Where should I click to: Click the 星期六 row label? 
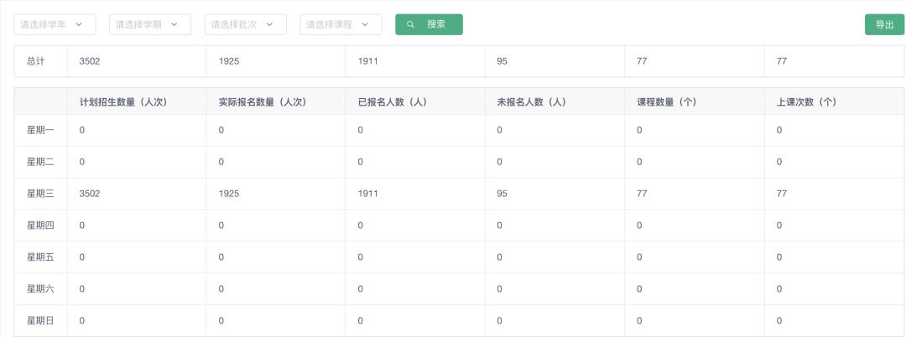(40, 288)
